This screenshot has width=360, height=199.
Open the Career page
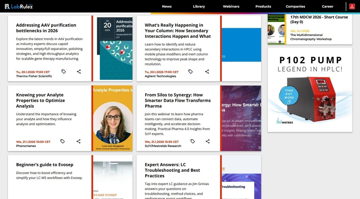point(327,6)
